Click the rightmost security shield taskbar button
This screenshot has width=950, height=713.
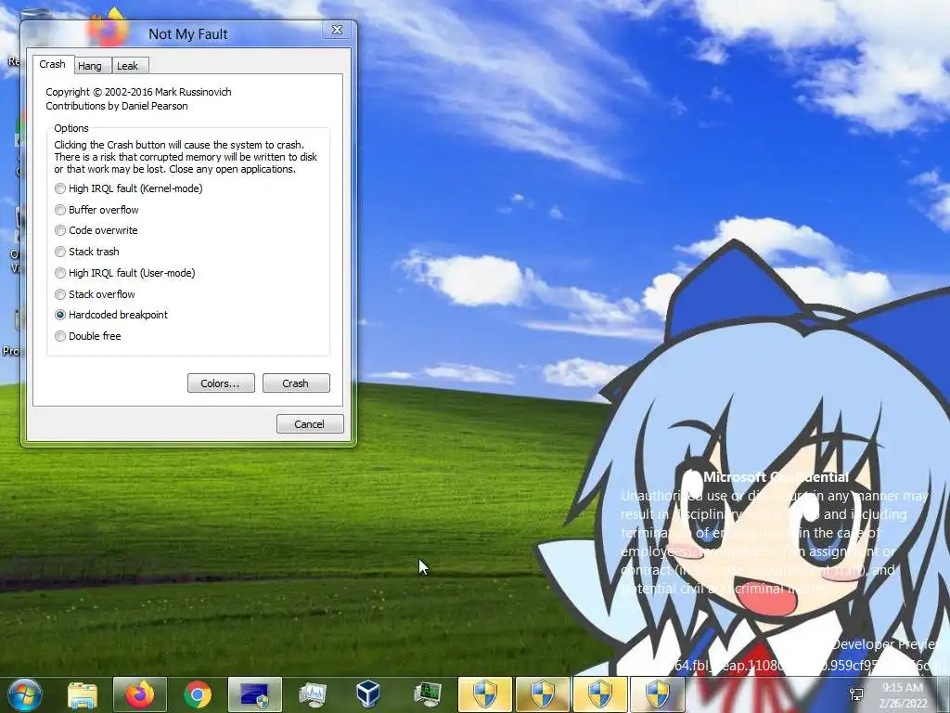658,694
